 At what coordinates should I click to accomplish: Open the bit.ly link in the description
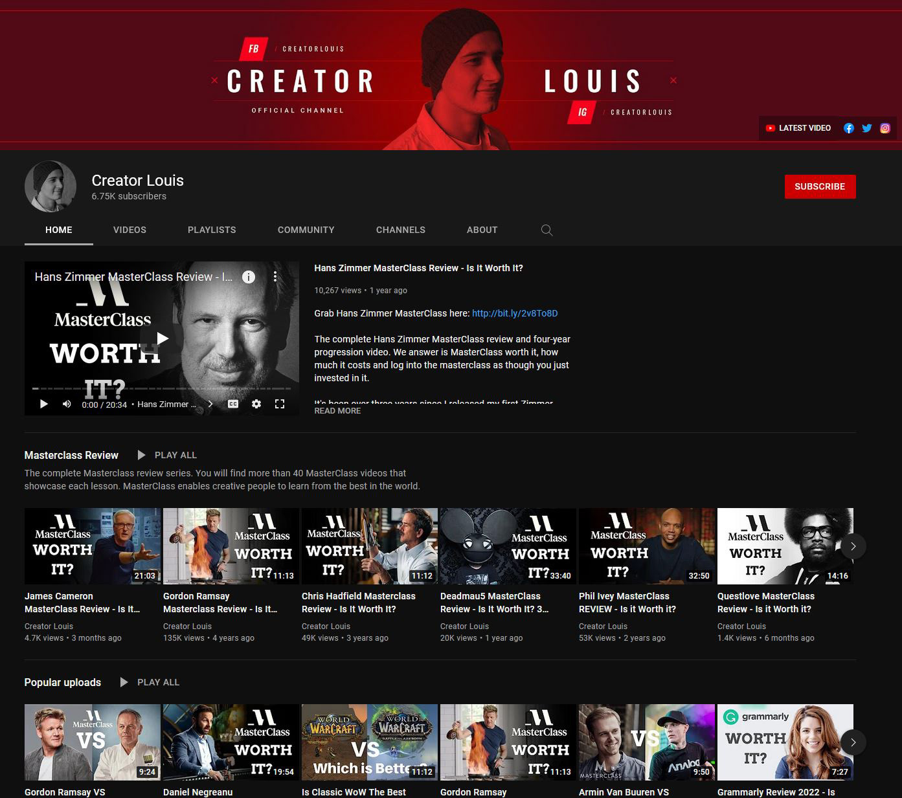pos(515,313)
